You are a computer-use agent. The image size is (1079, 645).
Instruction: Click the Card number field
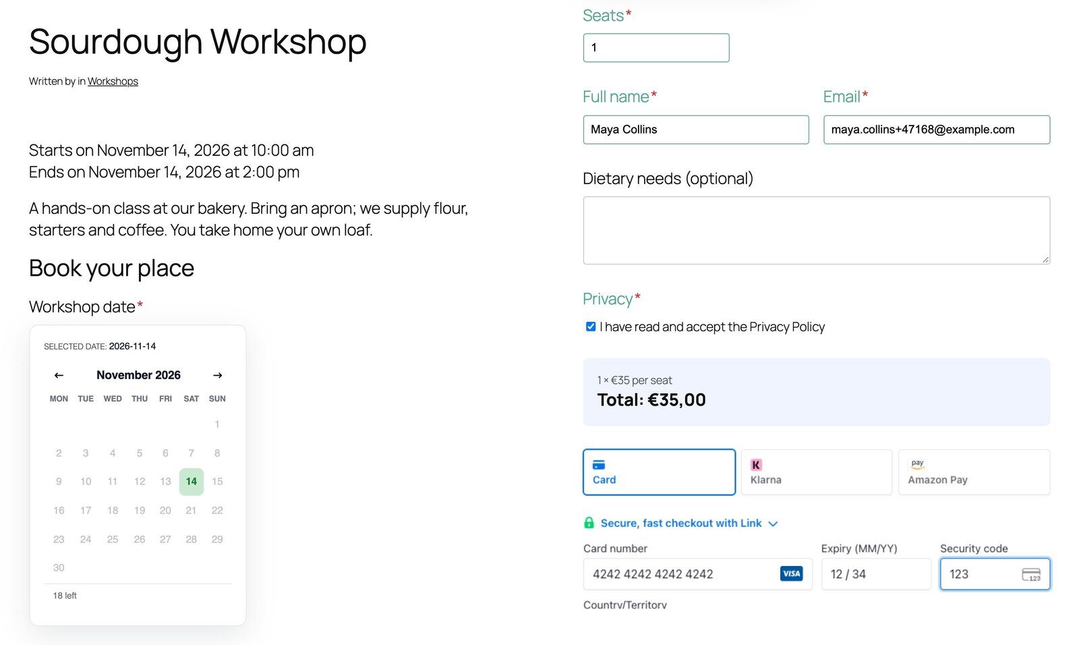(x=697, y=574)
